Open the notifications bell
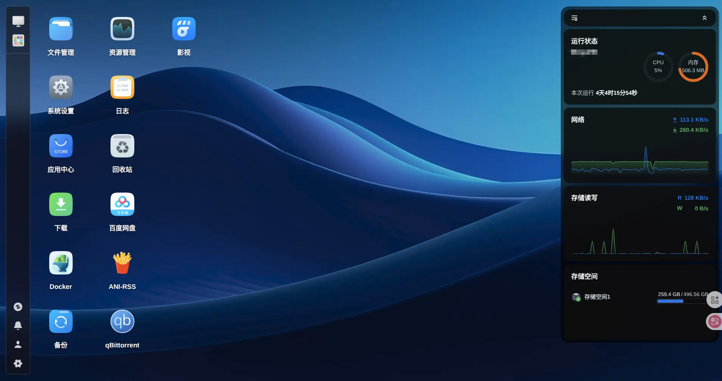The width and height of the screenshot is (722, 381). [x=18, y=325]
